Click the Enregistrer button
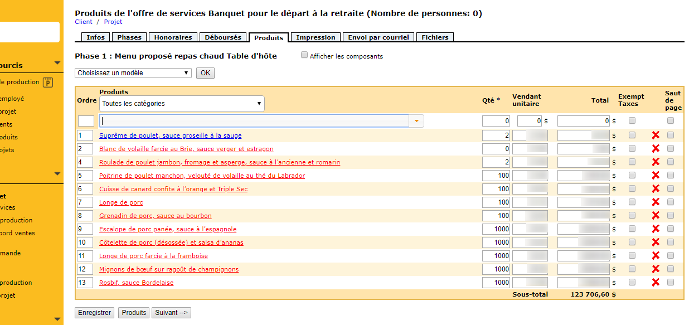694x325 pixels. 95,313
